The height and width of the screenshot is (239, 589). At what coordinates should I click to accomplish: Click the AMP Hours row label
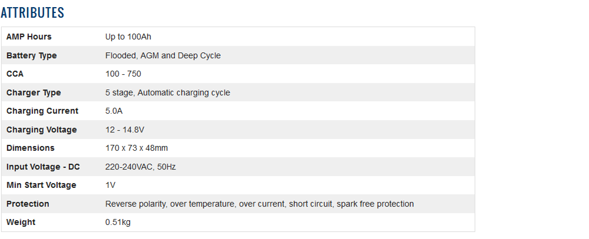[29, 36]
